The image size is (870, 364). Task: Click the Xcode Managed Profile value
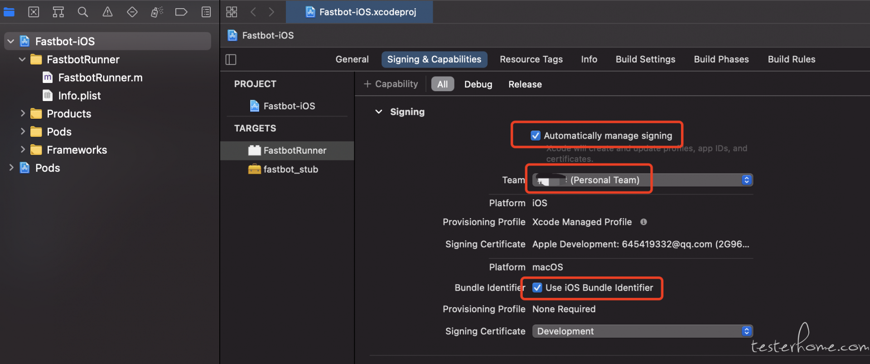(x=582, y=222)
